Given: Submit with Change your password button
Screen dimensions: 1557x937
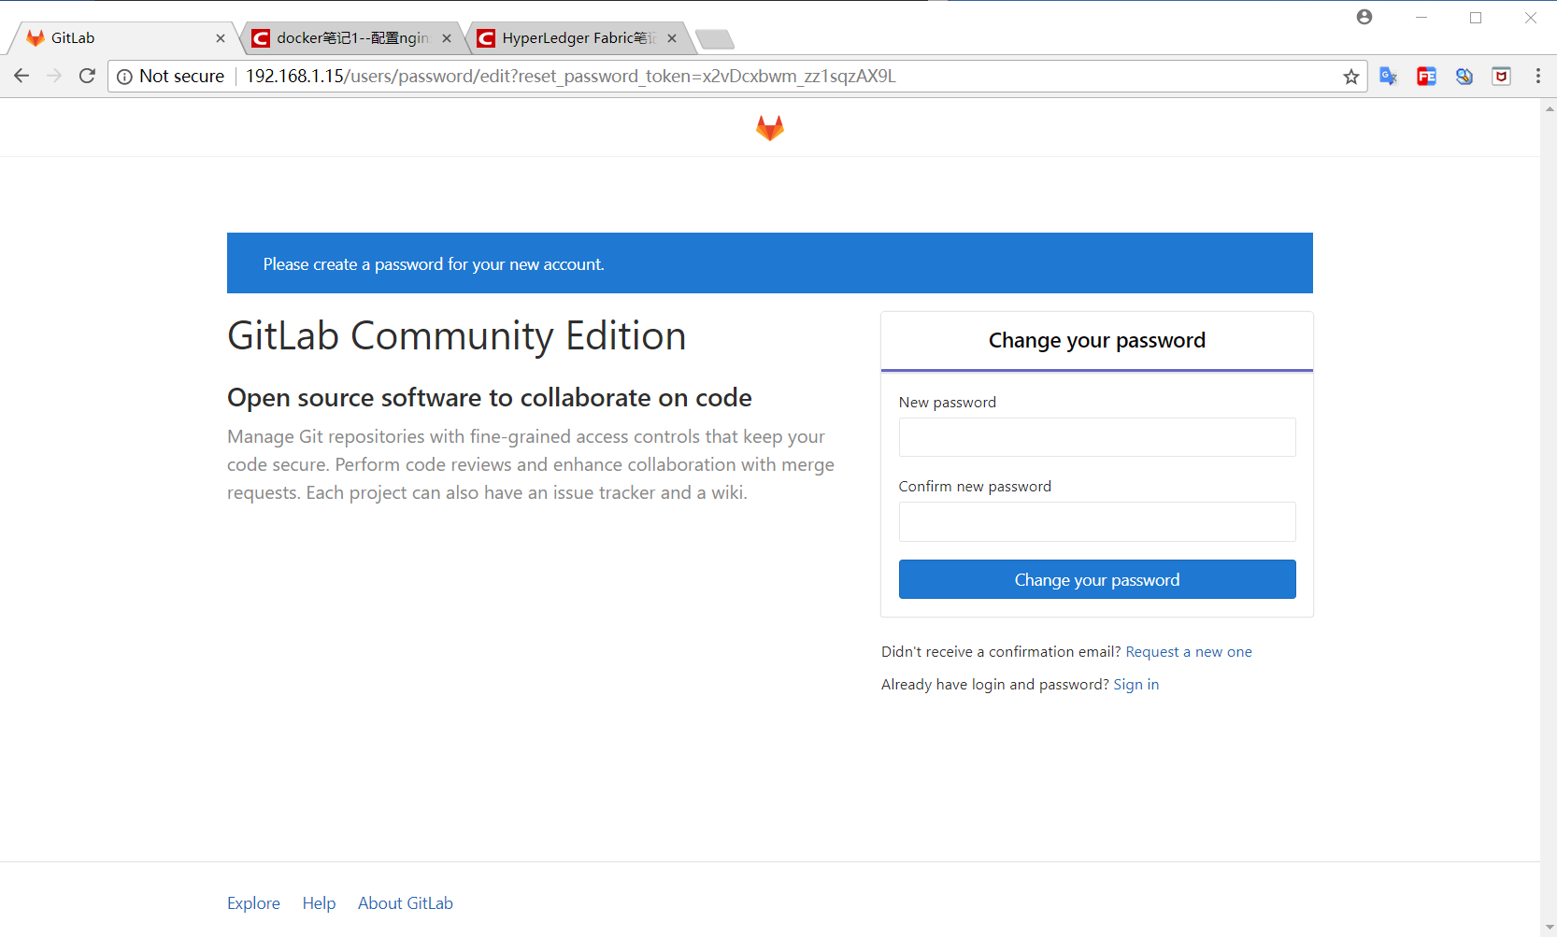Looking at the screenshot, I should tap(1097, 579).
